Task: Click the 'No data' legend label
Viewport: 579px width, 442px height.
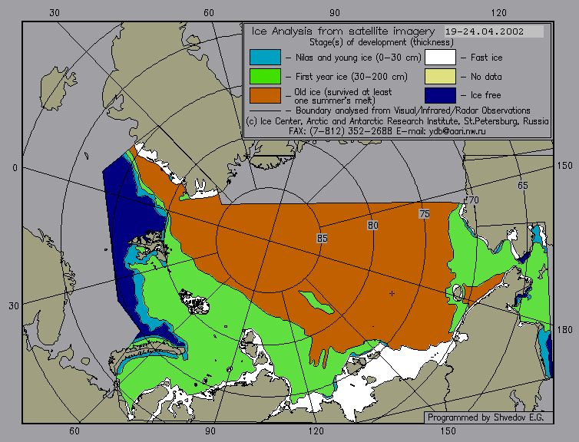Action: click(486, 77)
